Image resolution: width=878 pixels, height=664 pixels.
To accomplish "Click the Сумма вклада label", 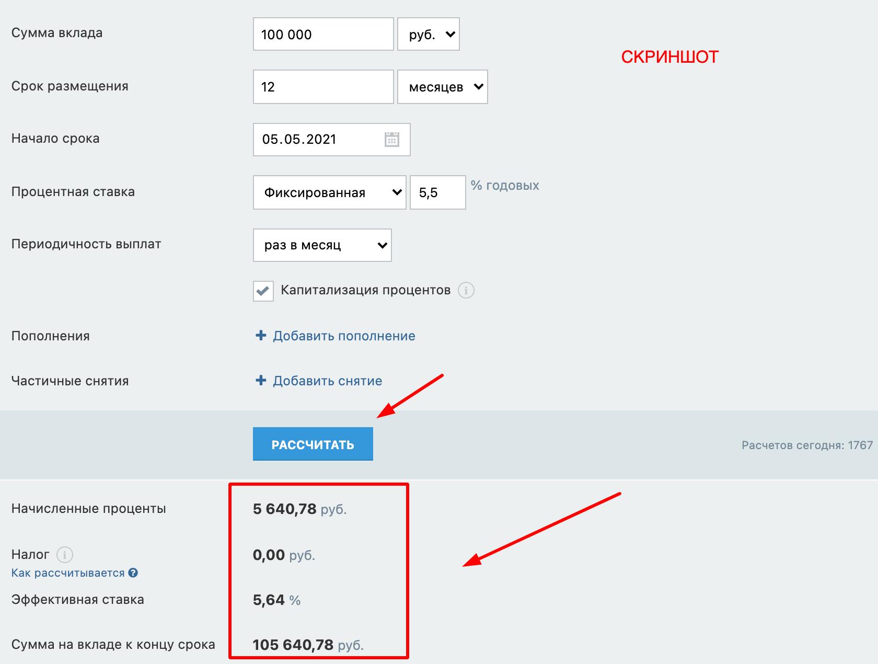I will pyautogui.click(x=57, y=33).
